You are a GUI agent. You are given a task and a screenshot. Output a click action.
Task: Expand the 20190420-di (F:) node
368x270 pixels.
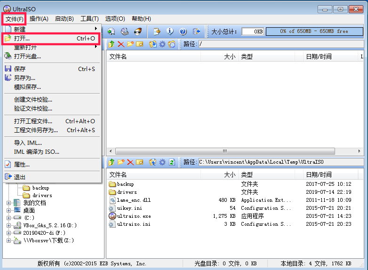(x=8, y=233)
